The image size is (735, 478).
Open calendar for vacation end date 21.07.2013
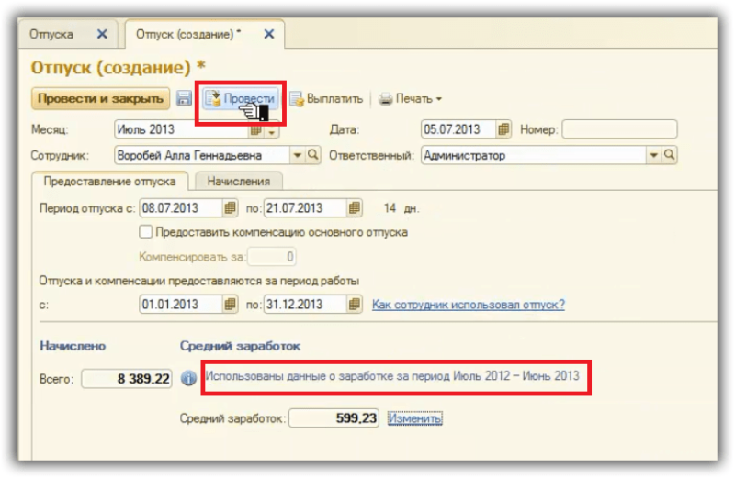355,208
